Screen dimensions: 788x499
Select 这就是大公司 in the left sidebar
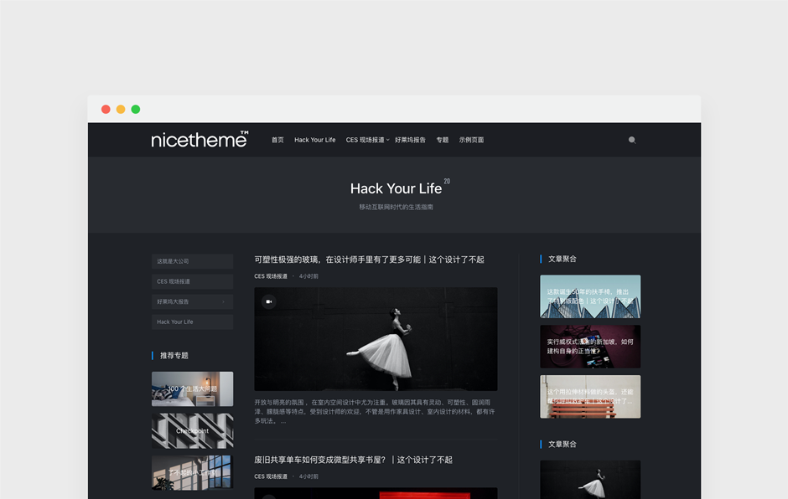click(192, 260)
